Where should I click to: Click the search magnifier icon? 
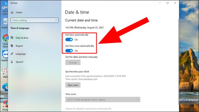56,20
